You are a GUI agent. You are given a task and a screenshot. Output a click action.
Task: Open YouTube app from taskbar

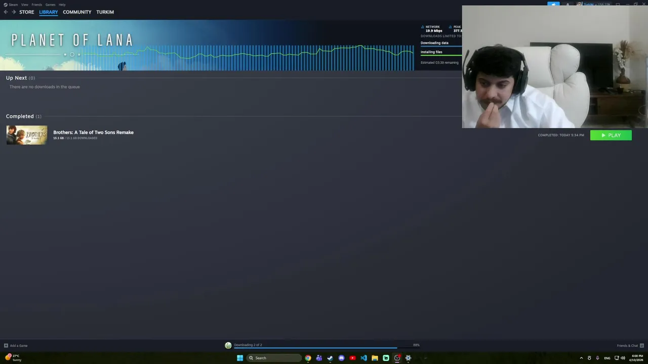point(352,358)
